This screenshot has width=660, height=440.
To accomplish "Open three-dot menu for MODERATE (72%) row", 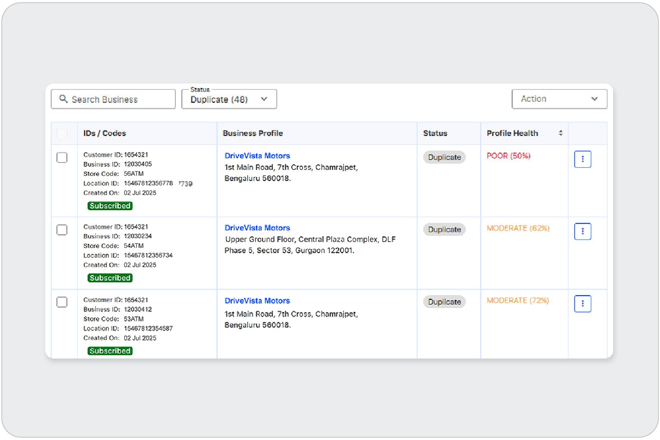I will 582,304.
